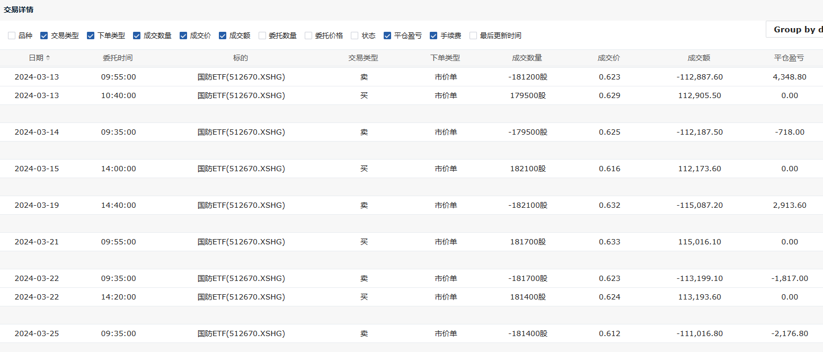Enable the 状态 checkbox
This screenshot has height=352, width=823.
(355, 36)
